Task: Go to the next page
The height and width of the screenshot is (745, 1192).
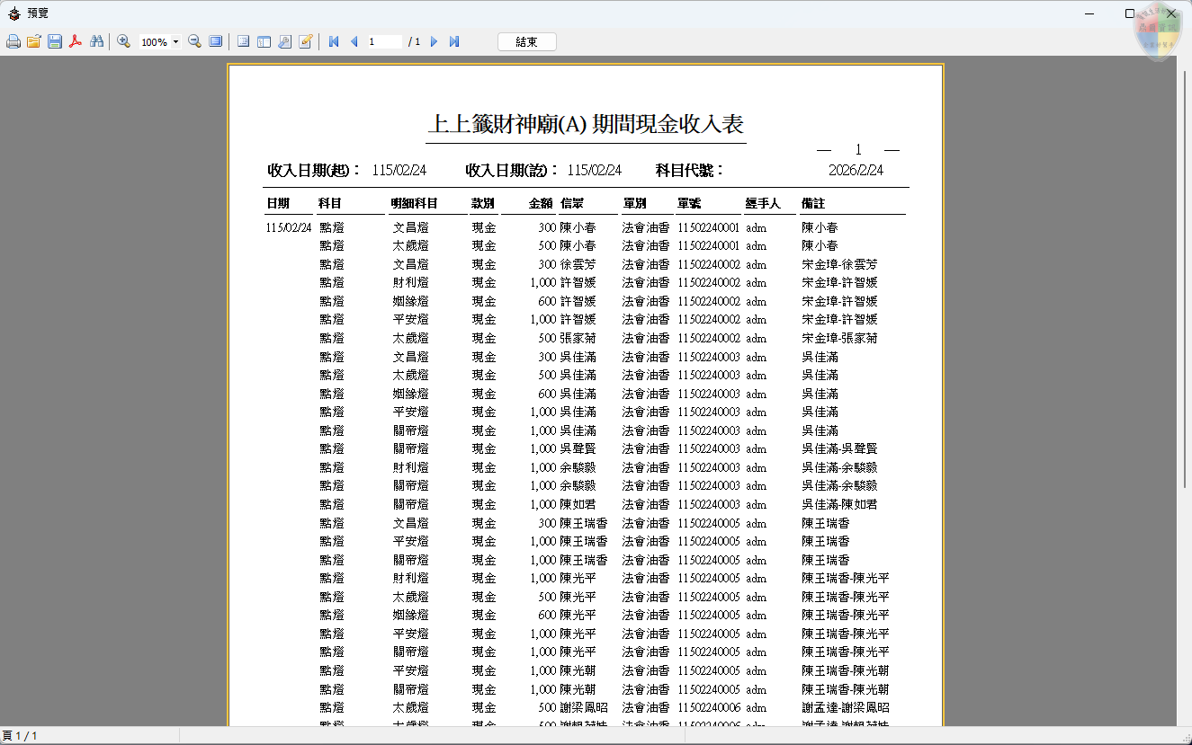Action: [435, 41]
